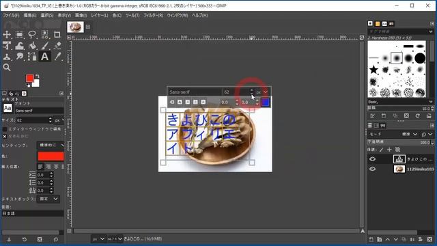
Task: Select the Paths tool
Action: point(32,57)
